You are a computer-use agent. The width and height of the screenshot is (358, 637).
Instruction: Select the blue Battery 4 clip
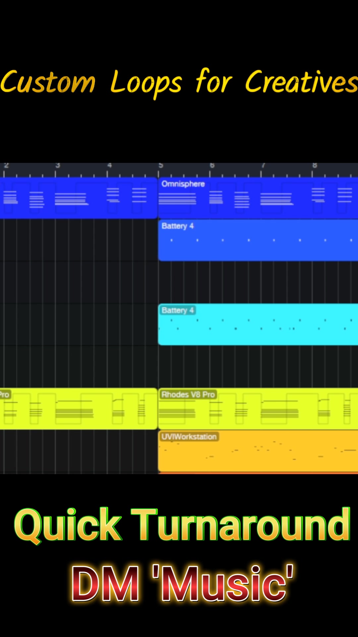tap(258, 240)
